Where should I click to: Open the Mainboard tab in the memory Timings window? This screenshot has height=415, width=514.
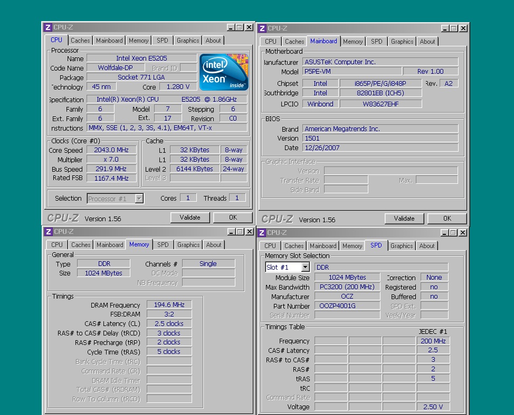coord(110,245)
